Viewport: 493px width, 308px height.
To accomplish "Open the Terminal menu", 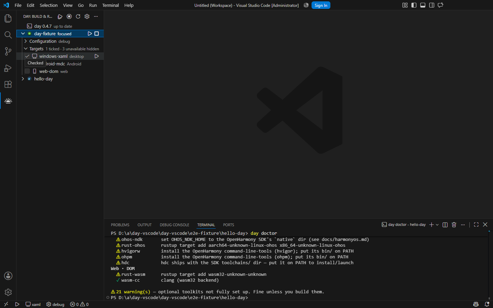I will [111, 5].
